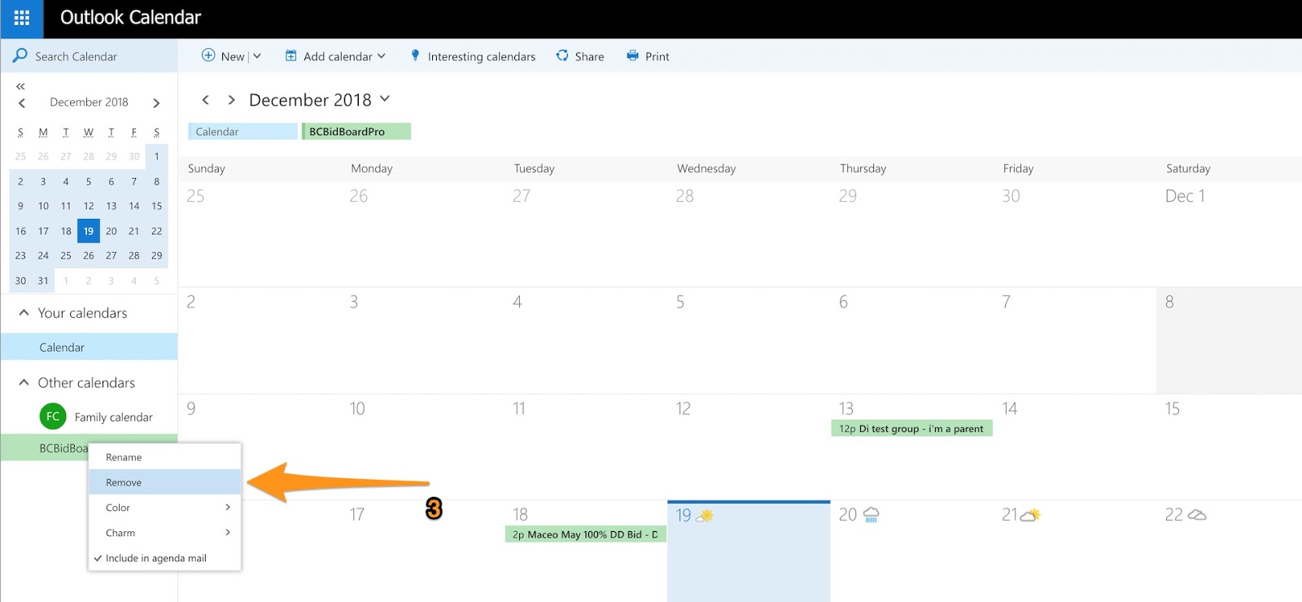
Task: Expand the Charm submenu arrow
Action: (x=228, y=532)
